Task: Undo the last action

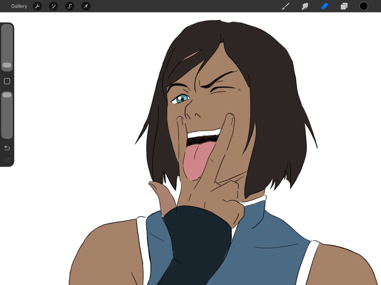Action: tap(7, 148)
